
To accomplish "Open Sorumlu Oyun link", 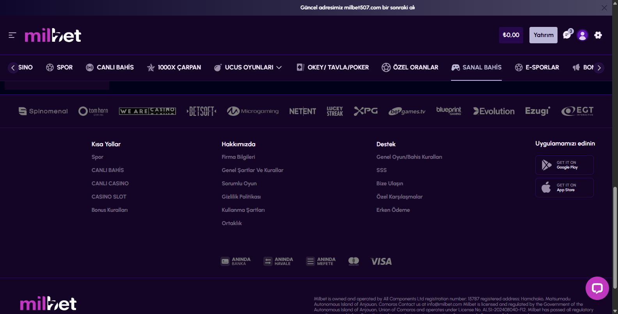I will click(x=239, y=184).
